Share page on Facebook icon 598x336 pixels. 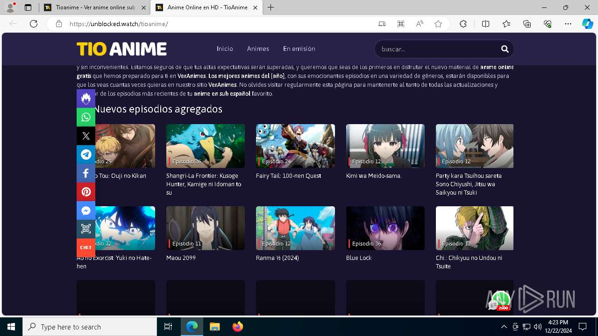pyautogui.click(x=86, y=173)
